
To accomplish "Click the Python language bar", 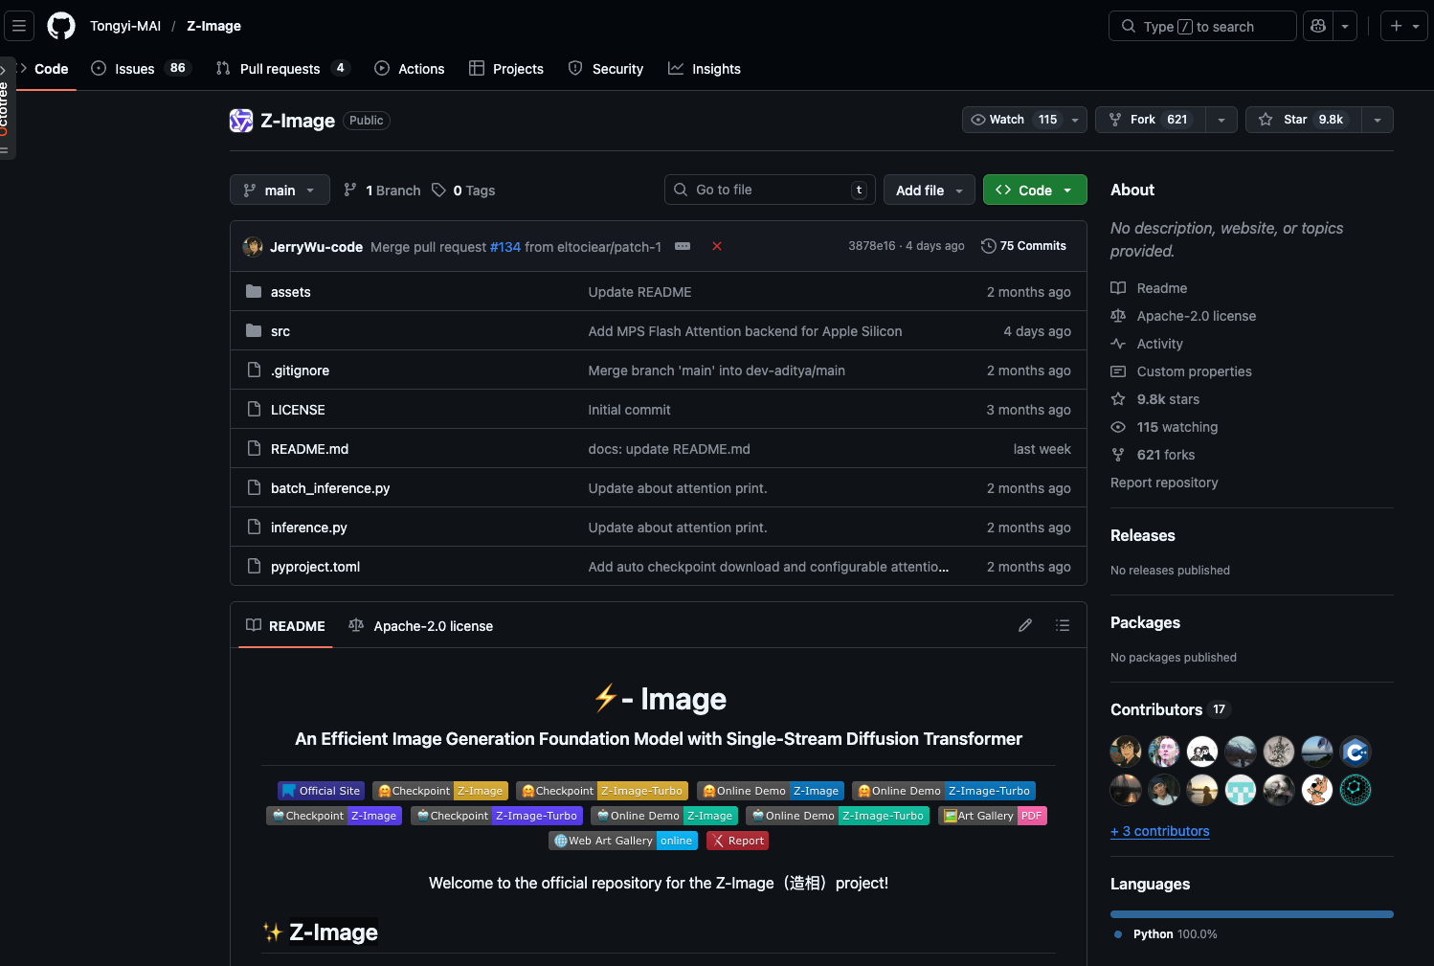I will (x=1251, y=914).
